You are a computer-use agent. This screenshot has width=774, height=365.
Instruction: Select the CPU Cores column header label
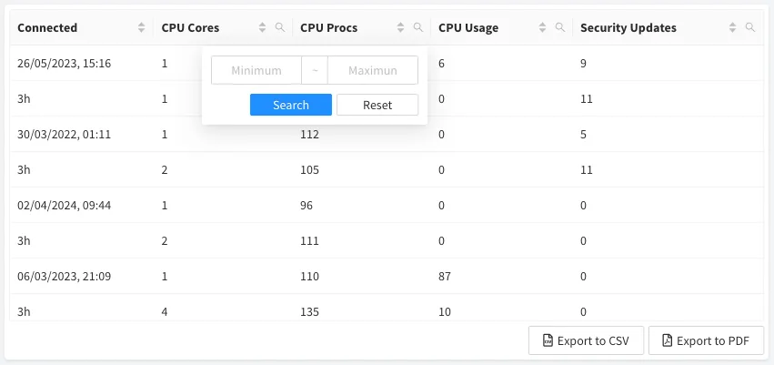pos(190,27)
